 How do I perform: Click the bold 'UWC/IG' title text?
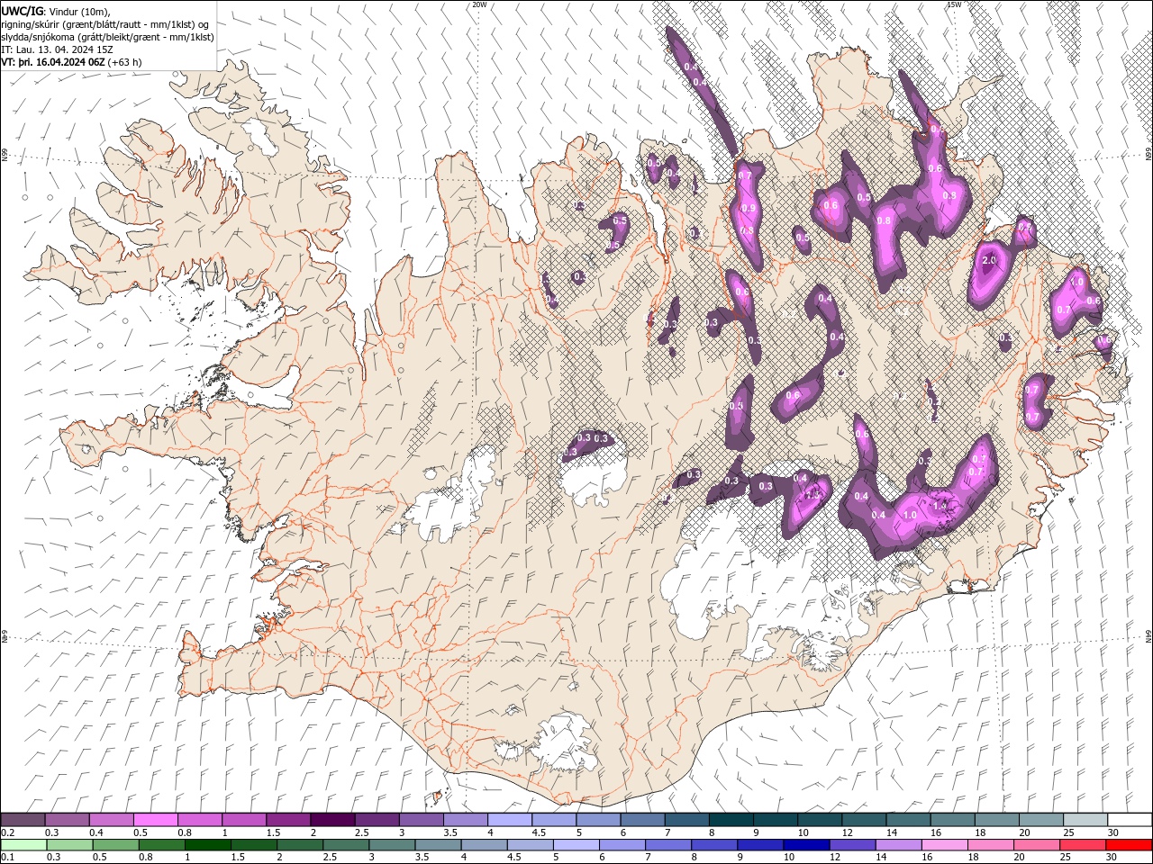(x=22, y=11)
